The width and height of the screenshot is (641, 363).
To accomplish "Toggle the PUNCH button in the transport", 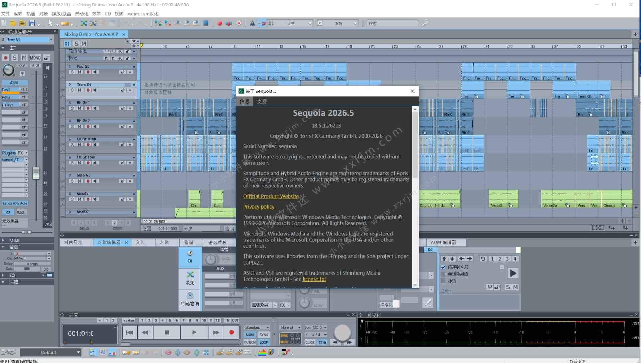I will (250, 343).
